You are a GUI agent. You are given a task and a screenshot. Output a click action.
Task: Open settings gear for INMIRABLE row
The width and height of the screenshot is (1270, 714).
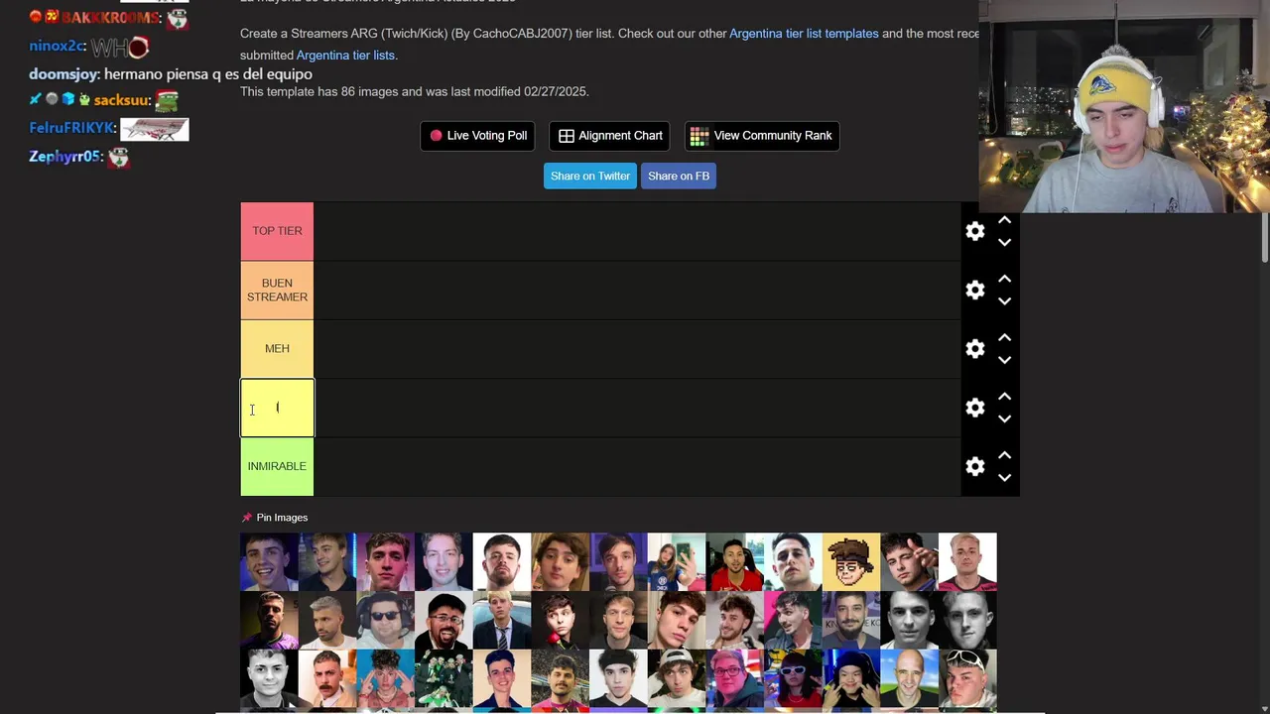975,466
